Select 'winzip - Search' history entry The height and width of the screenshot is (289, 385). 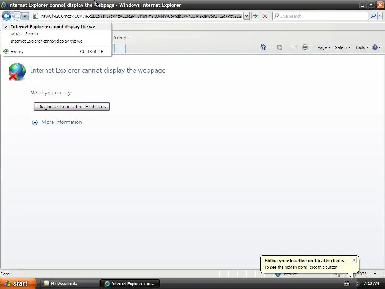click(x=56, y=34)
